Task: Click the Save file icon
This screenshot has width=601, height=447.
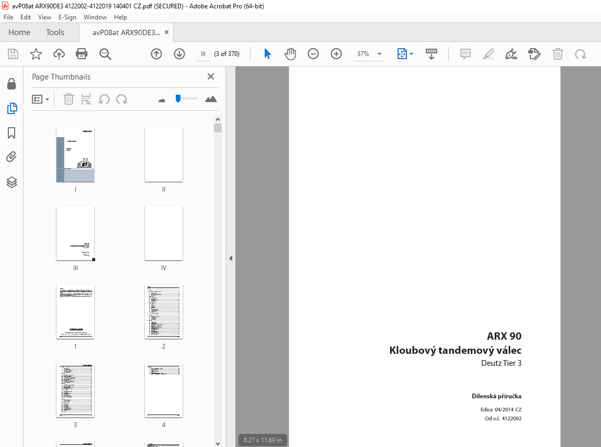Action: click(x=13, y=54)
